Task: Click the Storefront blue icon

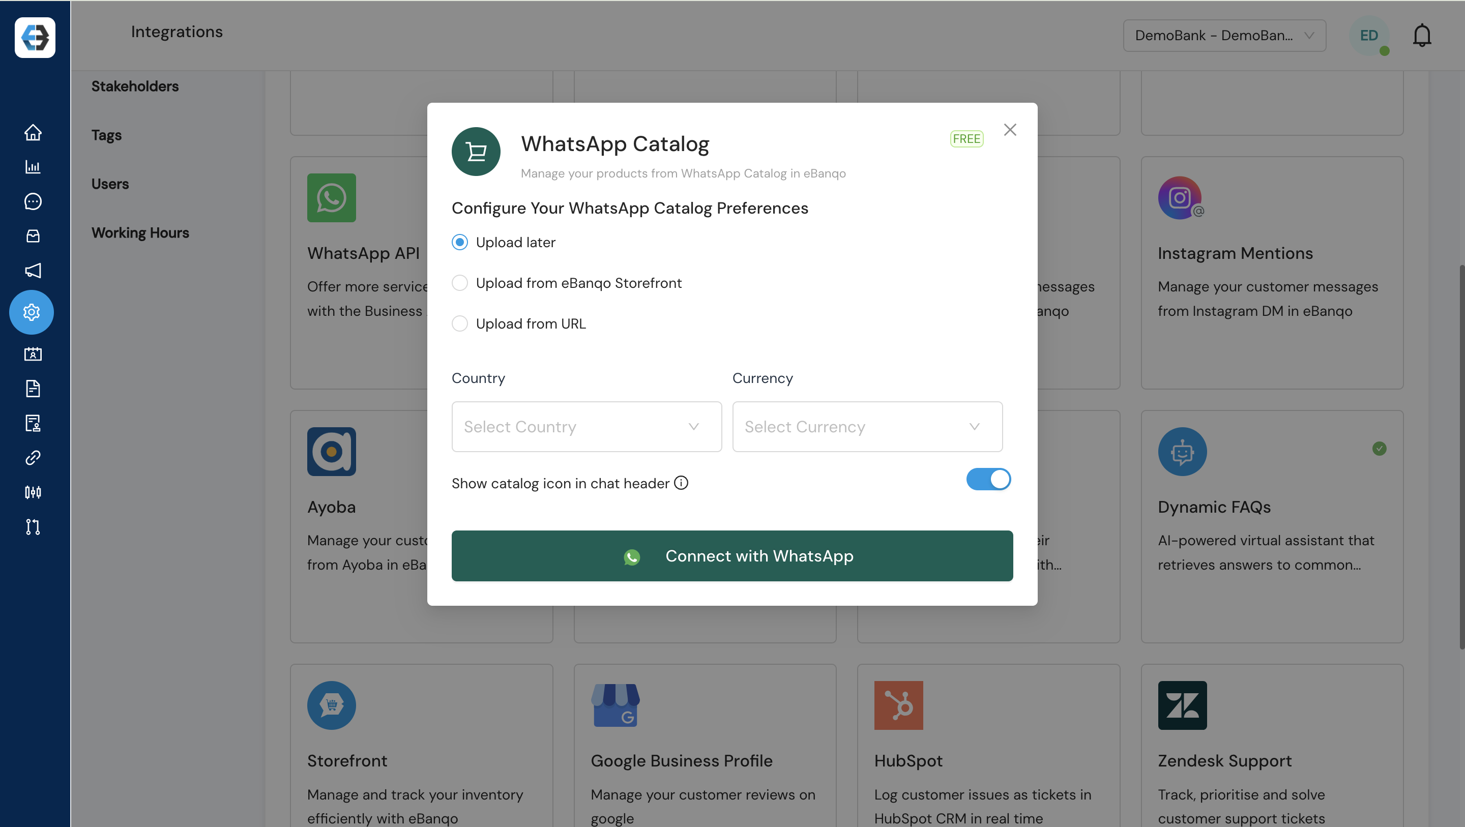Action: coord(332,705)
